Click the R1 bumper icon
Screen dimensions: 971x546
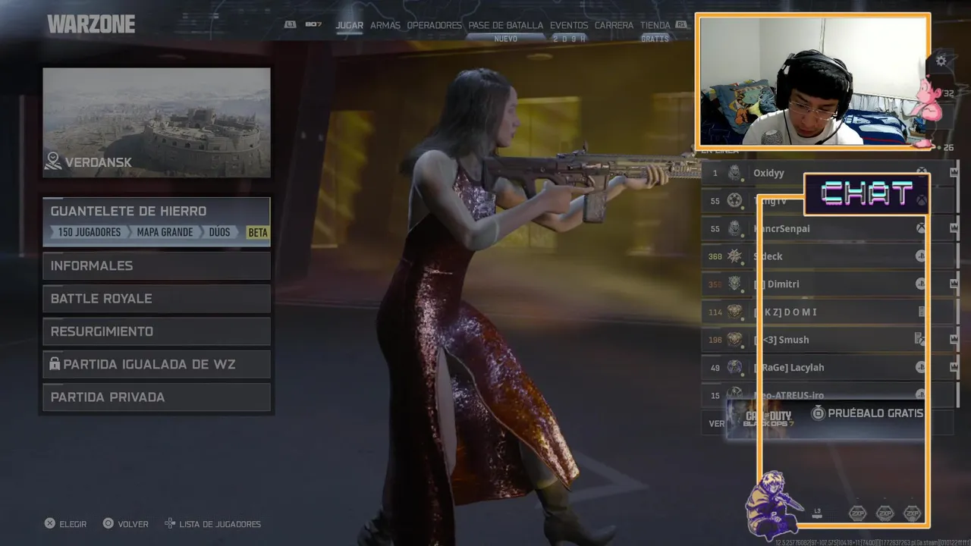click(682, 25)
